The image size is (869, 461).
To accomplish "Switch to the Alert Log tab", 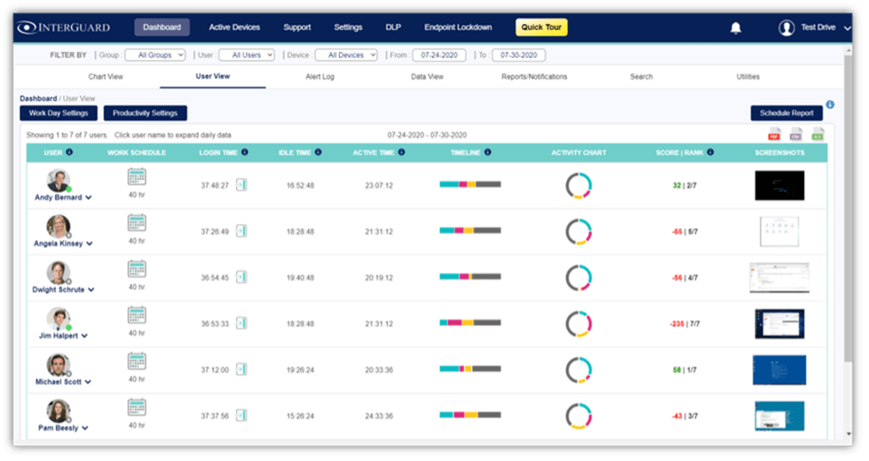I will [320, 77].
